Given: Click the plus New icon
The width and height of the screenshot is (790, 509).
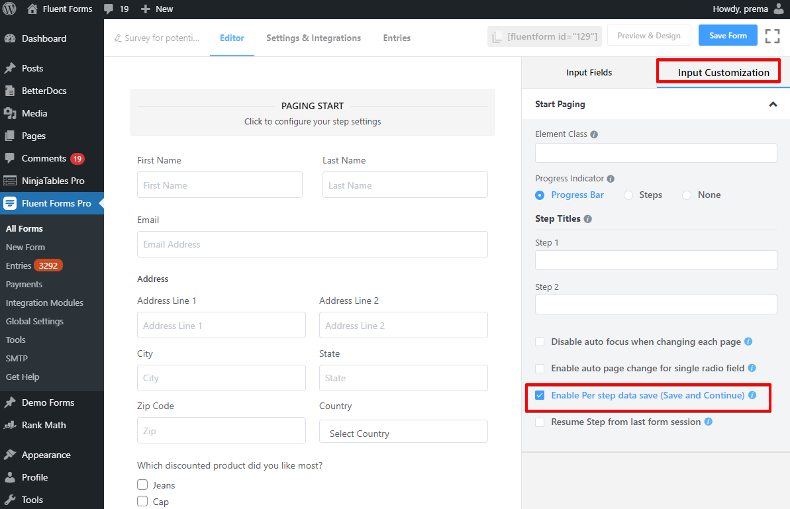Looking at the screenshot, I should click(x=146, y=9).
